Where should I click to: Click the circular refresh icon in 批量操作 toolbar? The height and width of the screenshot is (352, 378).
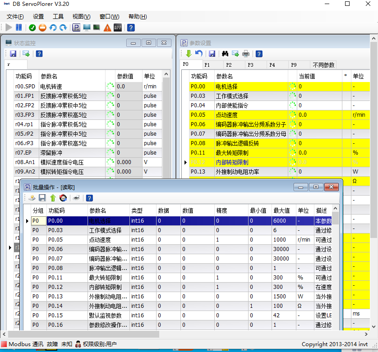click(x=63, y=198)
